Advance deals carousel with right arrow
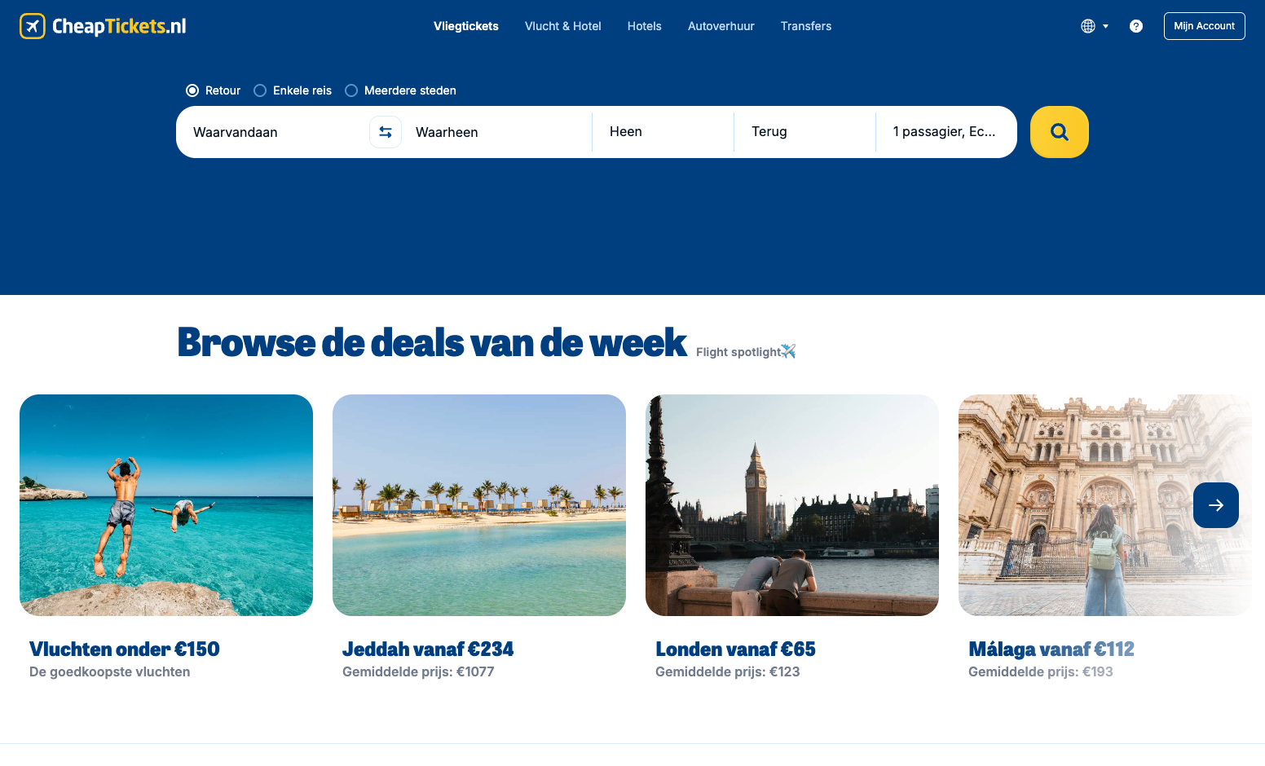Viewport: 1265px width, 766px height. click(1216, 505)
